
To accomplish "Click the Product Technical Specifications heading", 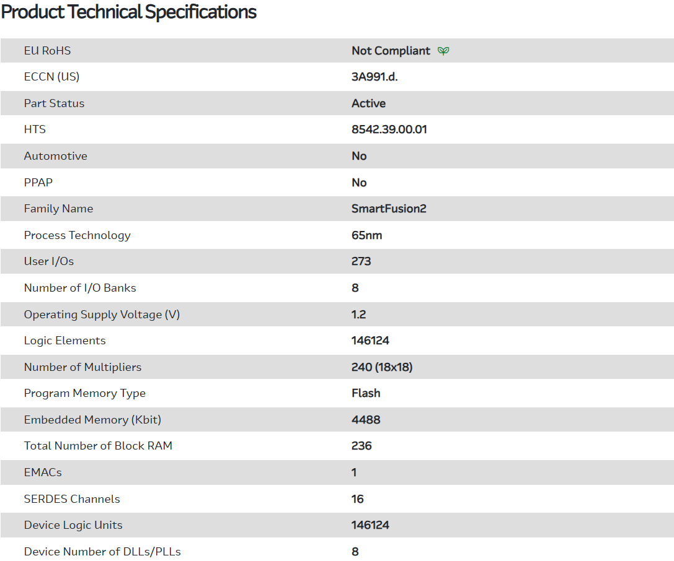I will coord(129,12).
